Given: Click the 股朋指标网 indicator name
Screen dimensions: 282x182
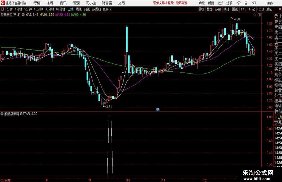Looking at the screenshot, I should 12,114.
